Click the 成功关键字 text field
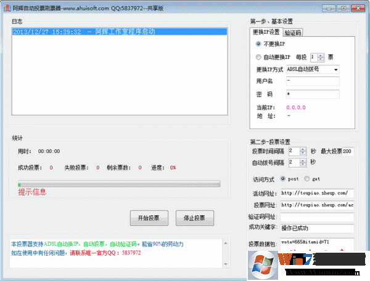Image resolution: width=370 pixels, height=281 pixels. (316, 229)
